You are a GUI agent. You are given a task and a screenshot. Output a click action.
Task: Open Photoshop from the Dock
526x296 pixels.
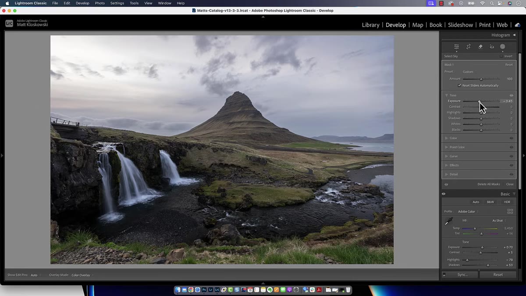[204, 290]
